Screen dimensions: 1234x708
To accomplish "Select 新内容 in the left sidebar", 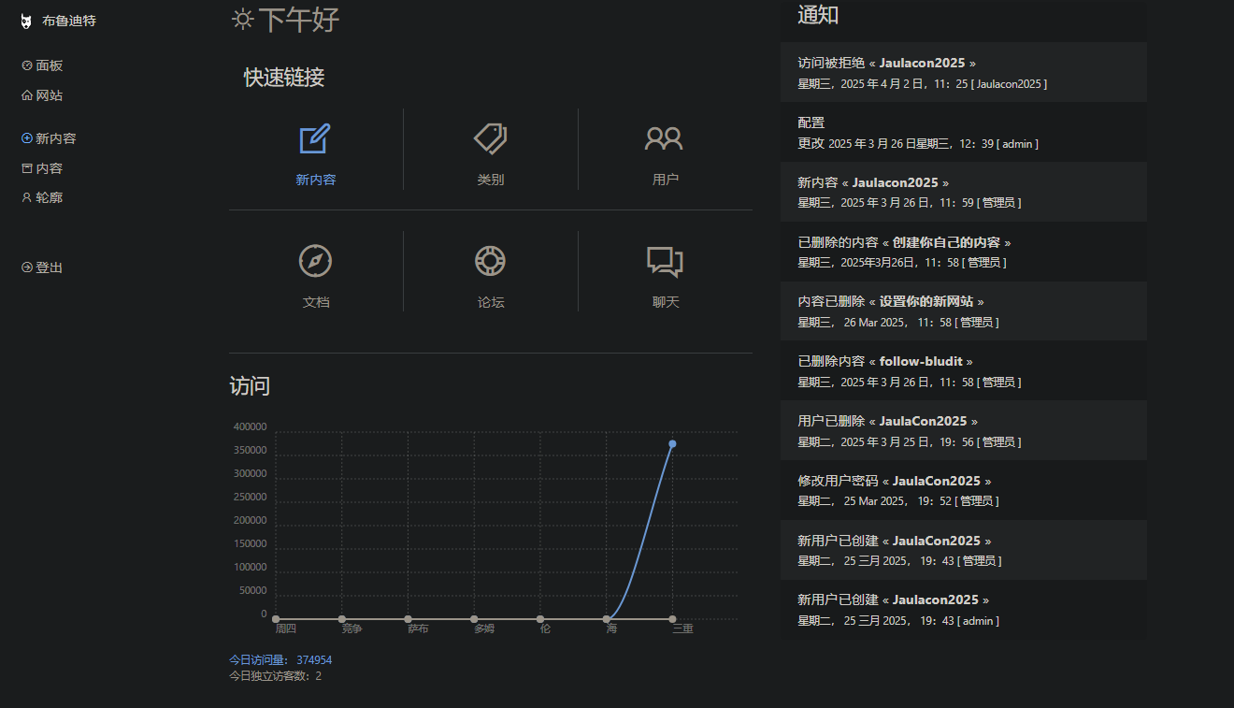I will click(x=55, y=138).
